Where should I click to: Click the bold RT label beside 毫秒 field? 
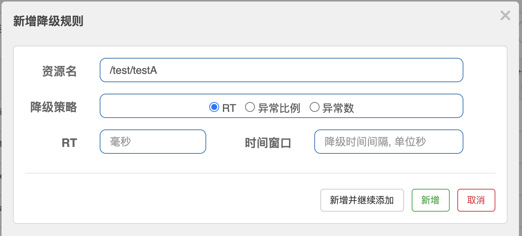pyautogui.click(x=69, y=143)
